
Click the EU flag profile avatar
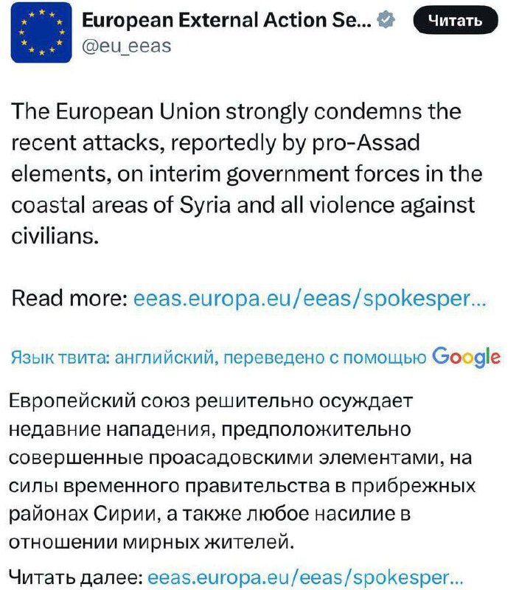[x=41, y=32]
